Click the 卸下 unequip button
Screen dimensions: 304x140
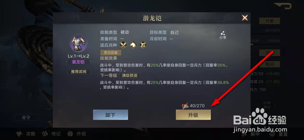110,115
